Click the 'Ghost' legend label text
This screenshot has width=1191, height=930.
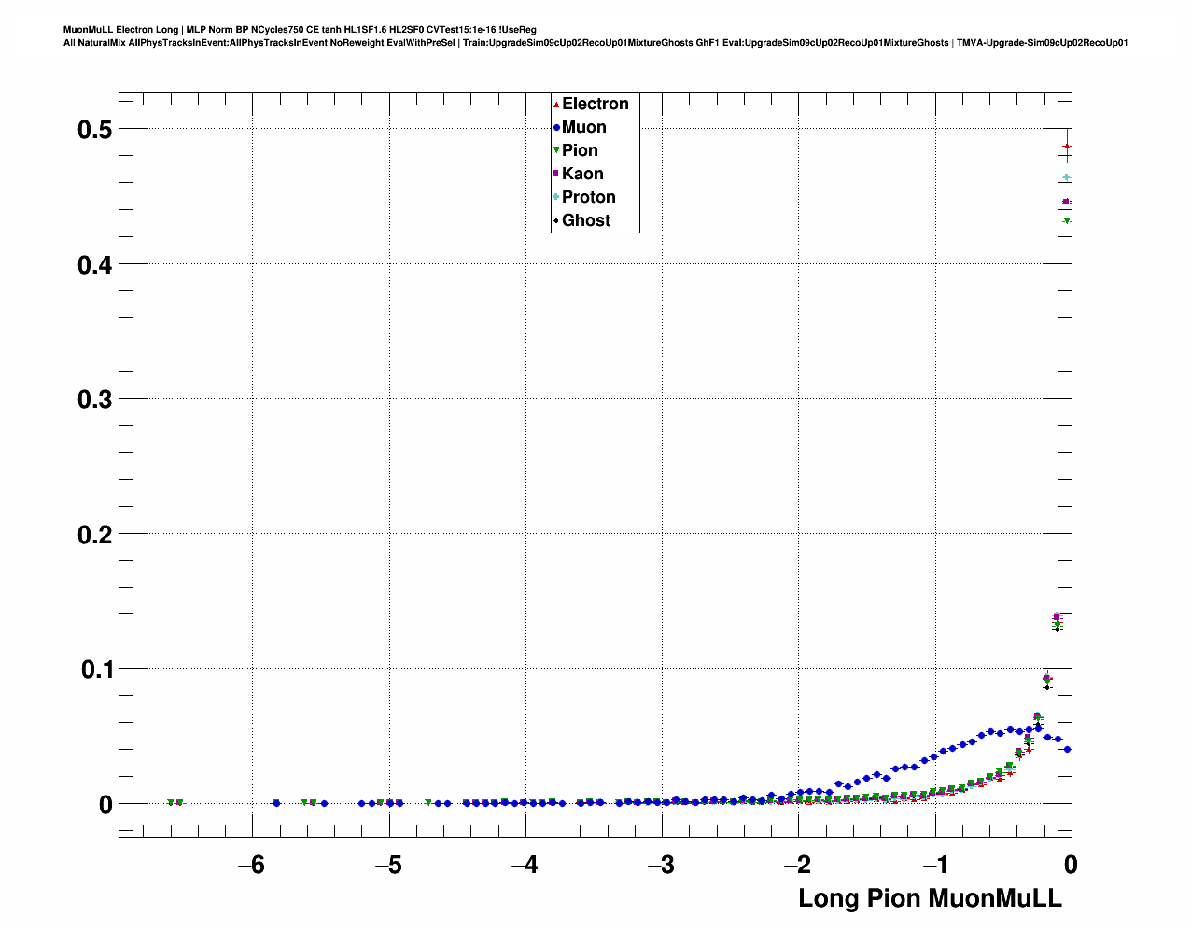[x=585, y=220]
